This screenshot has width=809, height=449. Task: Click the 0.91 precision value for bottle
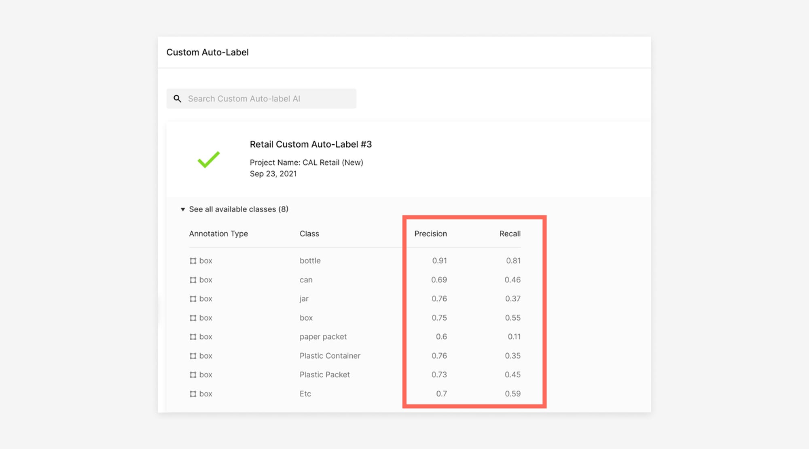439,261
